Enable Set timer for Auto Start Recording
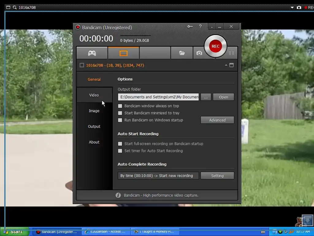The height and width of the screenshot is (236, 314). [120, 151]
